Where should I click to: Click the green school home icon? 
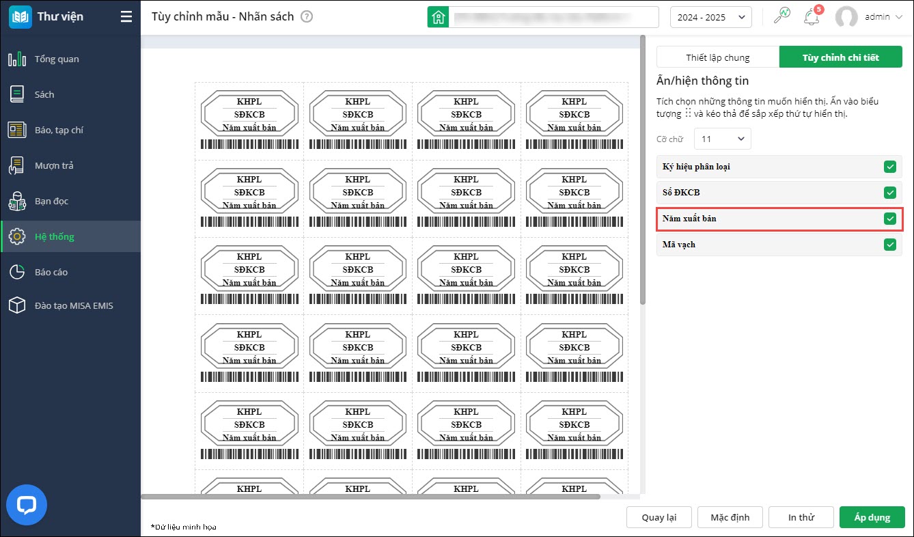pos(438,17)
